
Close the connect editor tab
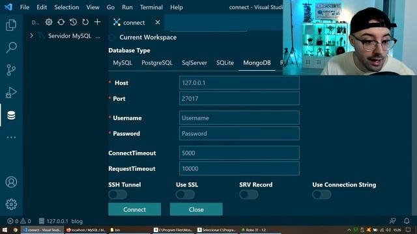point(158,22)
